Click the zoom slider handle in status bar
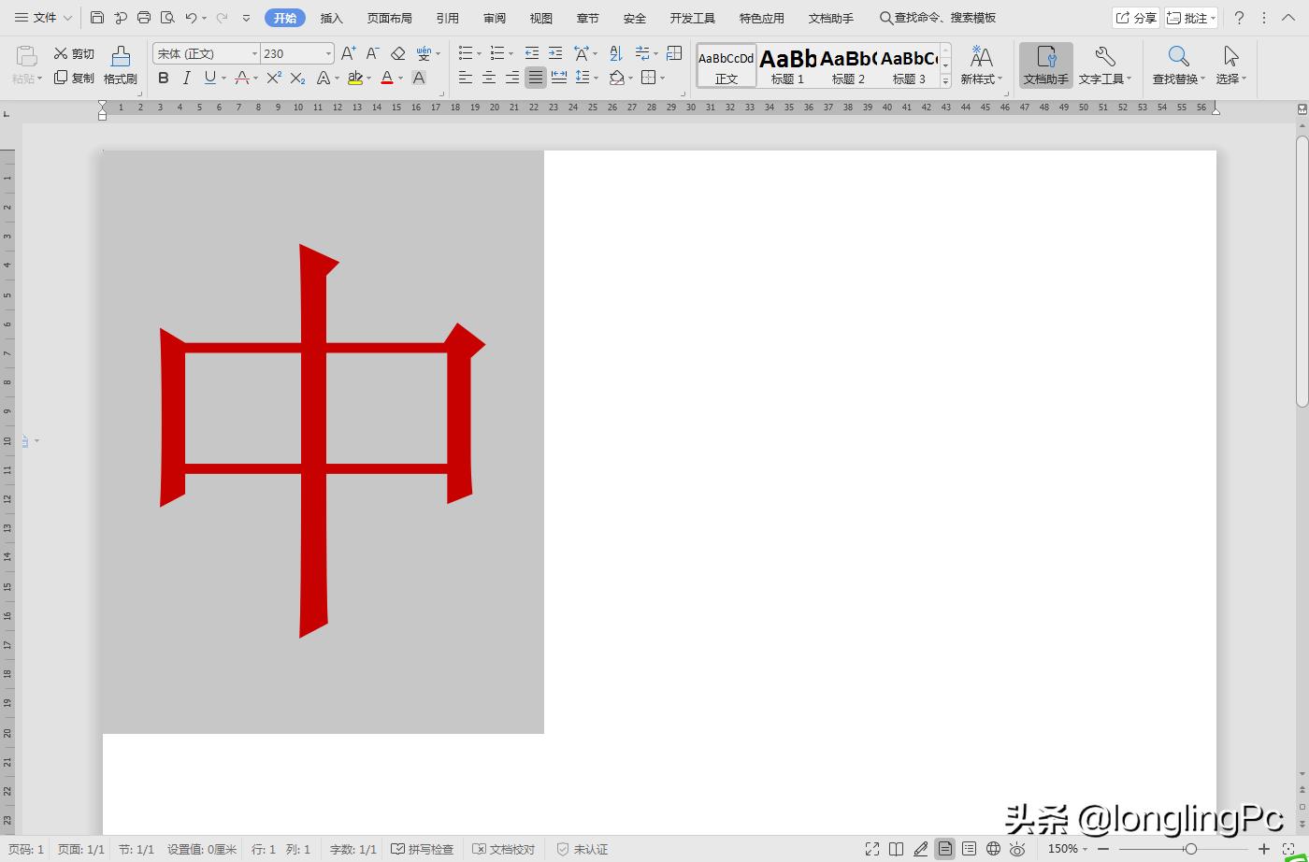Image resolution: width=1309 pixels, height=862 pixels. (1190, 849)
